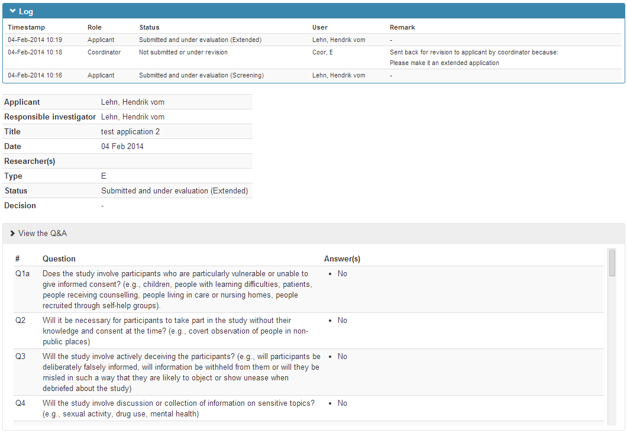Click the Decision label

tap(20, 205)
